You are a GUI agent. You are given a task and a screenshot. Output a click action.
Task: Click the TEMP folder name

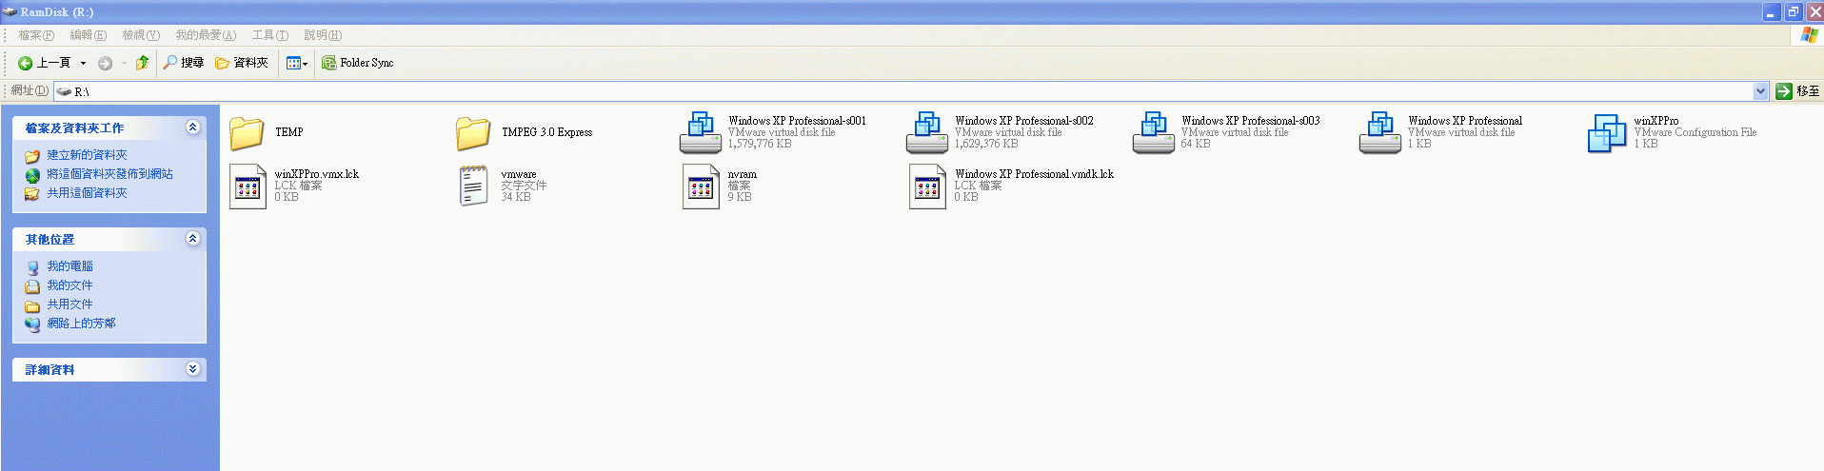pos(288,132)
